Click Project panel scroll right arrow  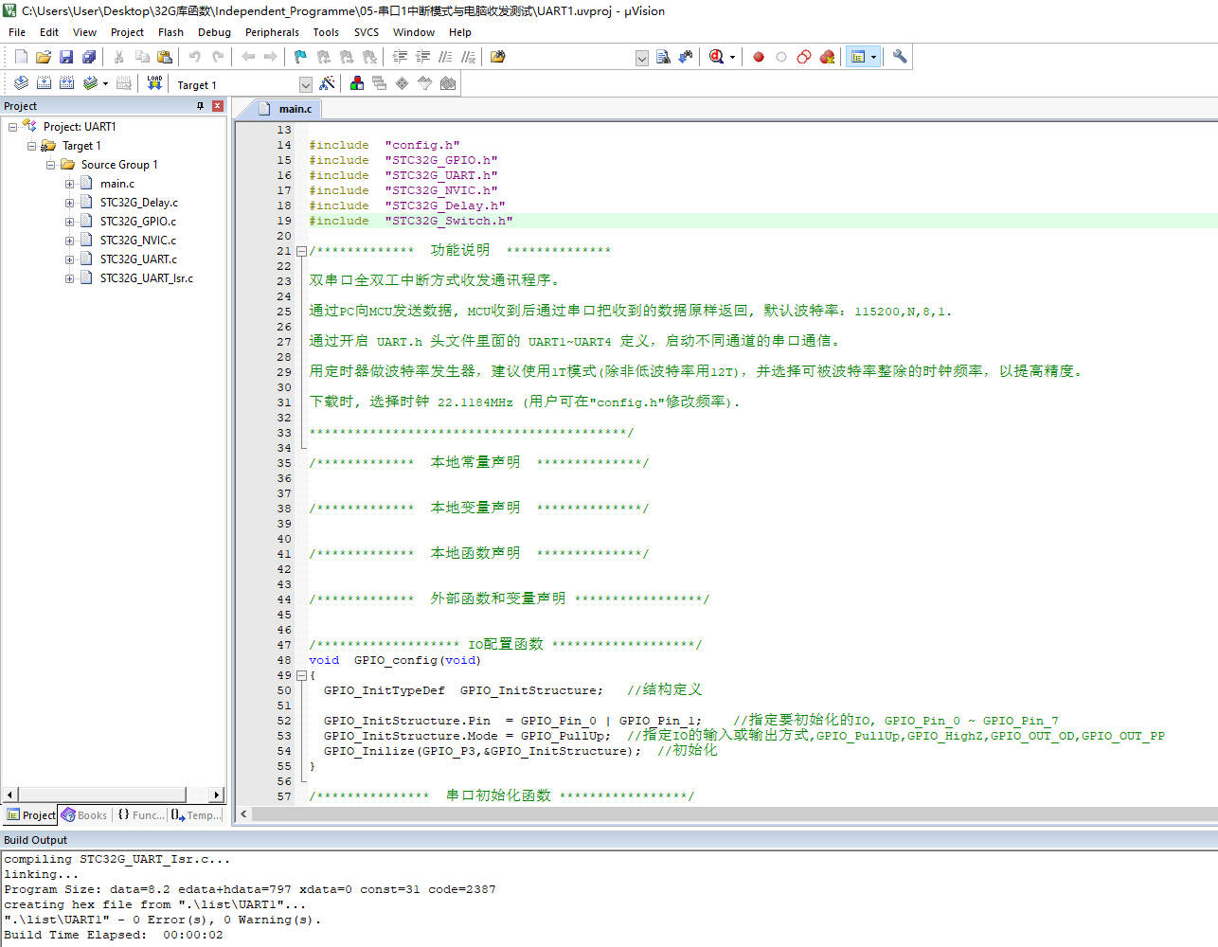[217, 795]
